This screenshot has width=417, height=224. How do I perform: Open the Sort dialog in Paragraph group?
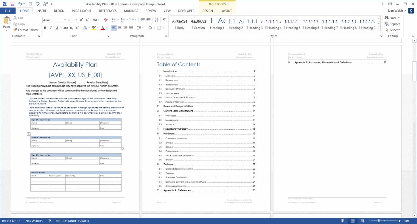(x=156, y=20)
